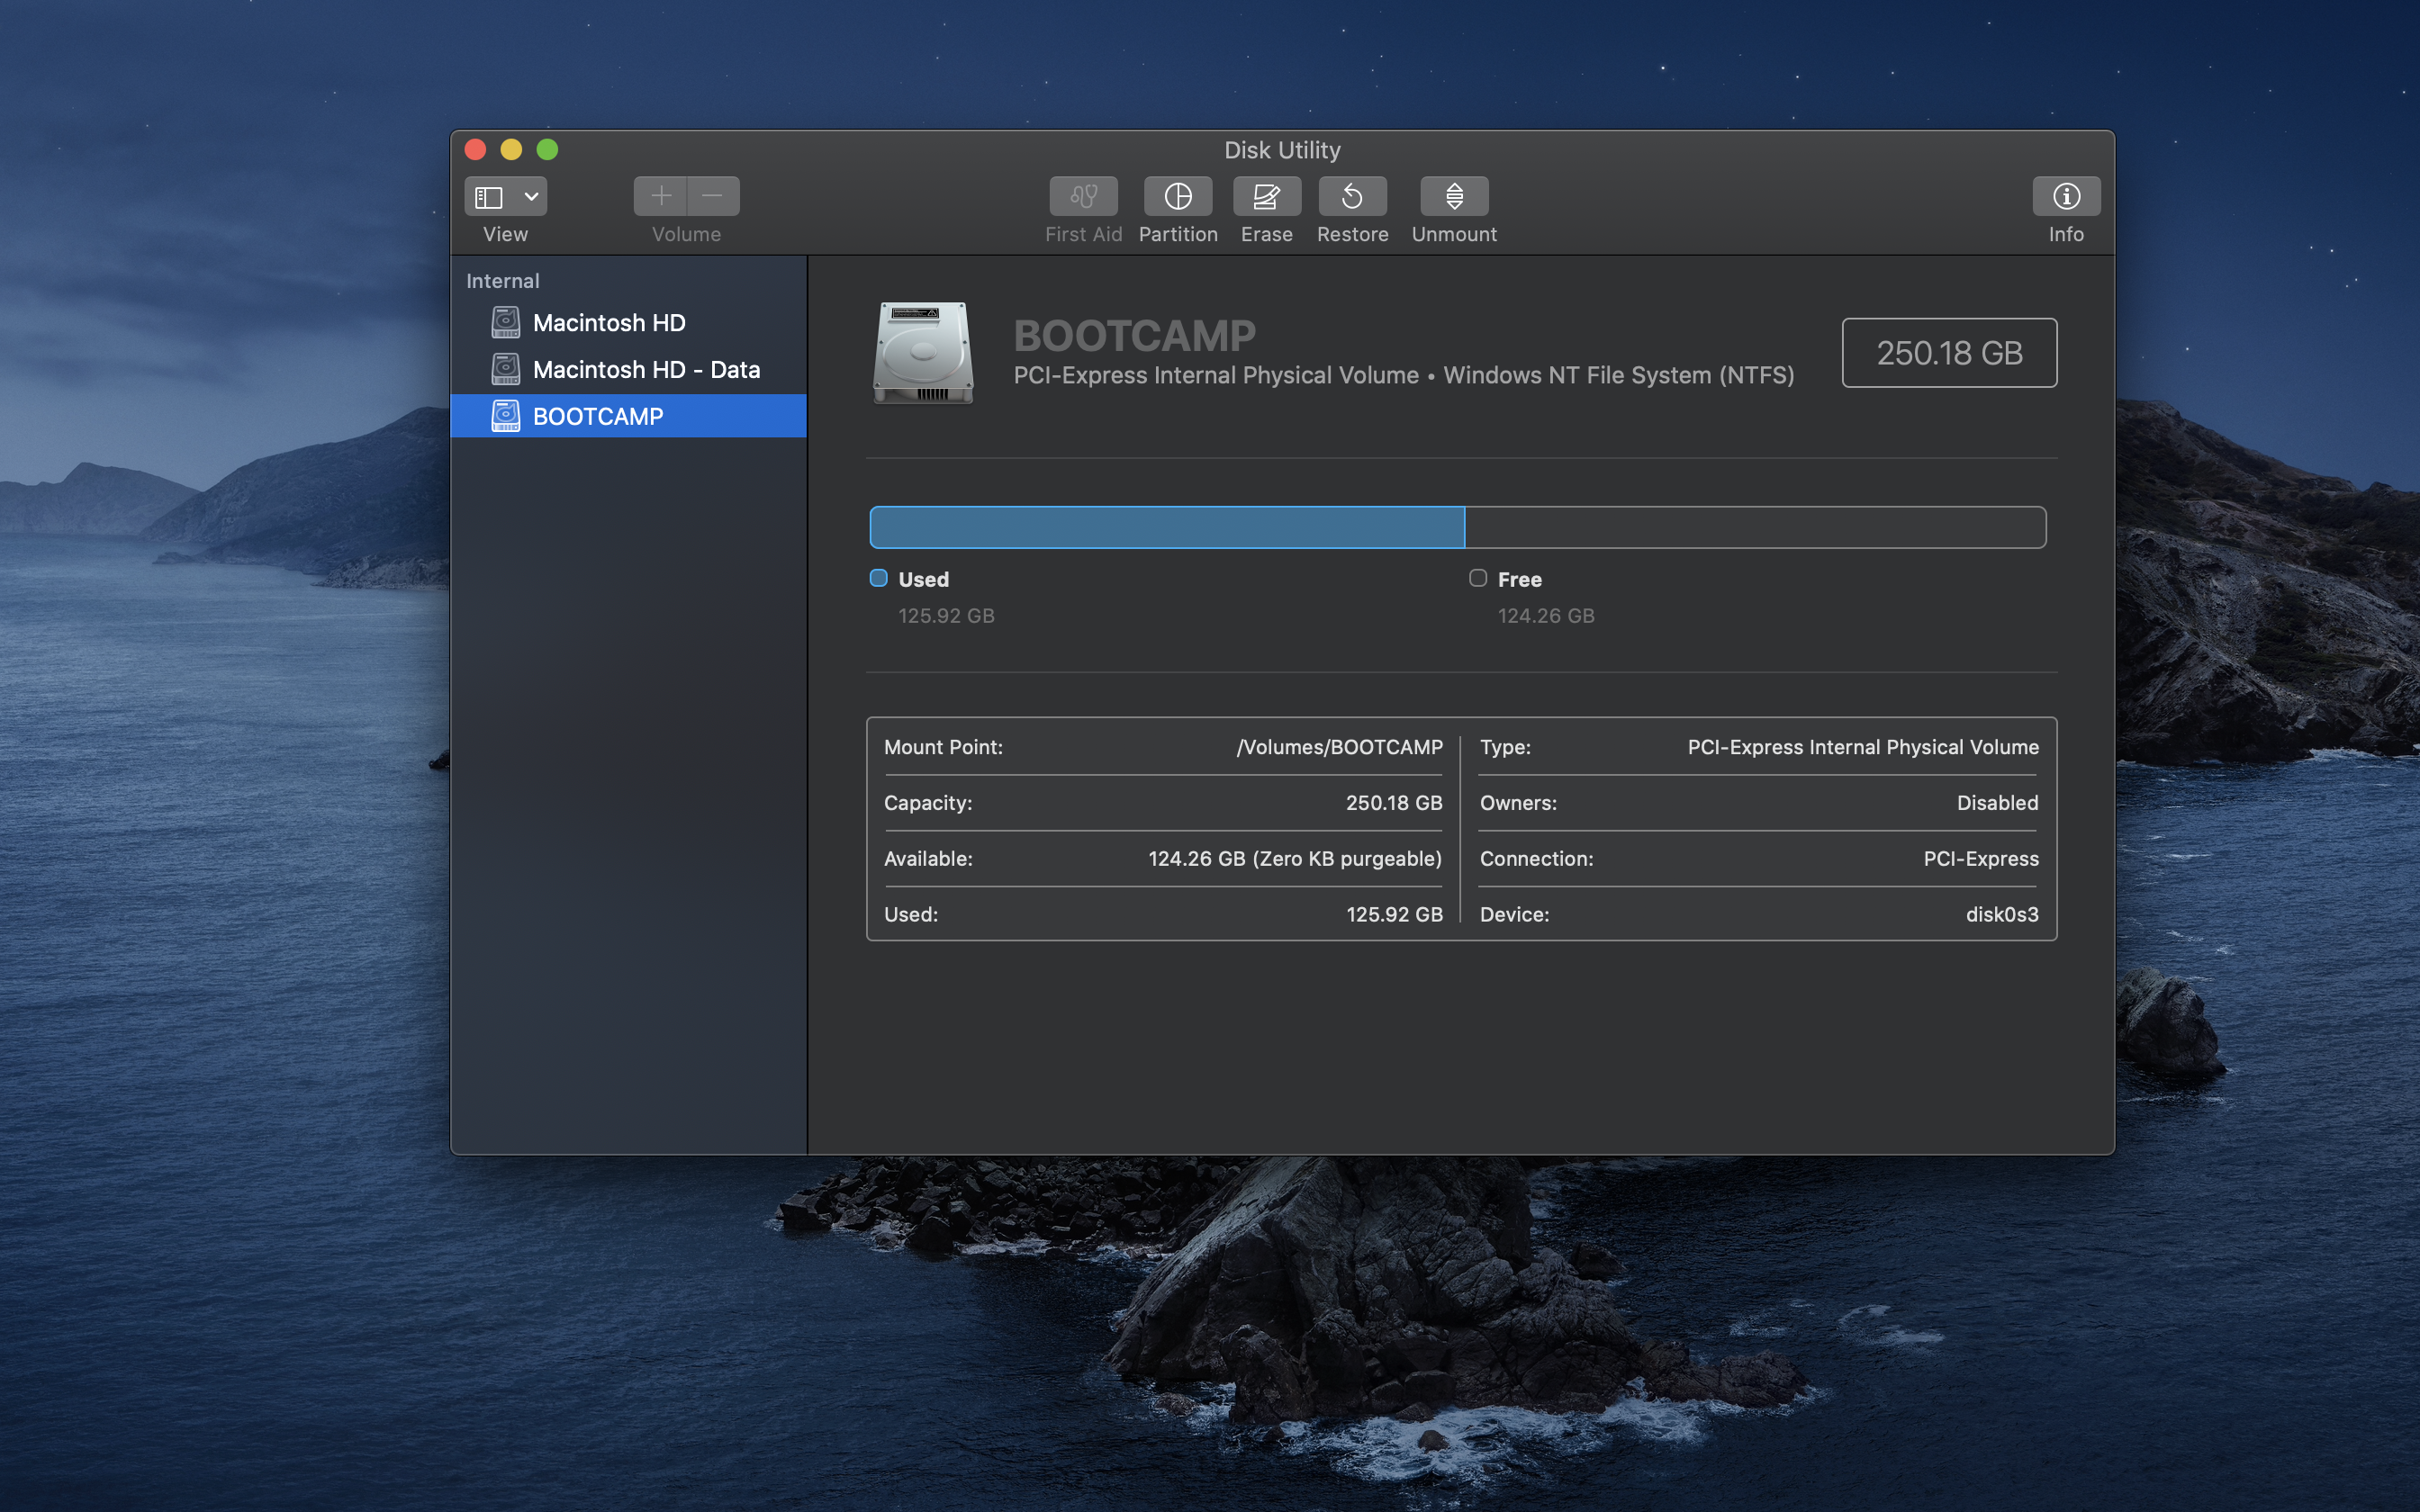
Task: Click the Mount Point /Volumes/BOOTCAMP value
Action: tap(1339, 747)
